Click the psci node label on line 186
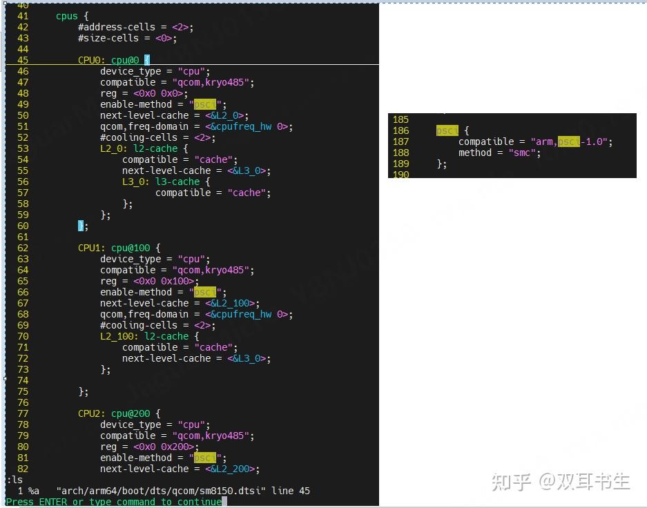Viewport: 647px width, 508px height. coord(445,130)
